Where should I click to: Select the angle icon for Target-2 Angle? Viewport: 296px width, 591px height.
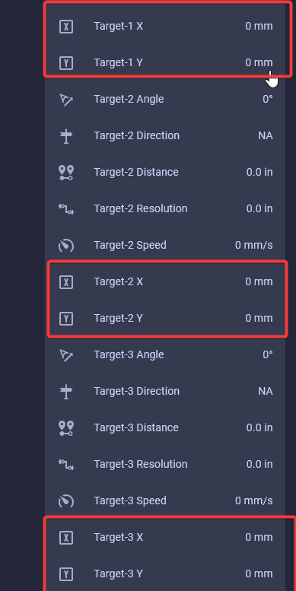coord(66,100)
